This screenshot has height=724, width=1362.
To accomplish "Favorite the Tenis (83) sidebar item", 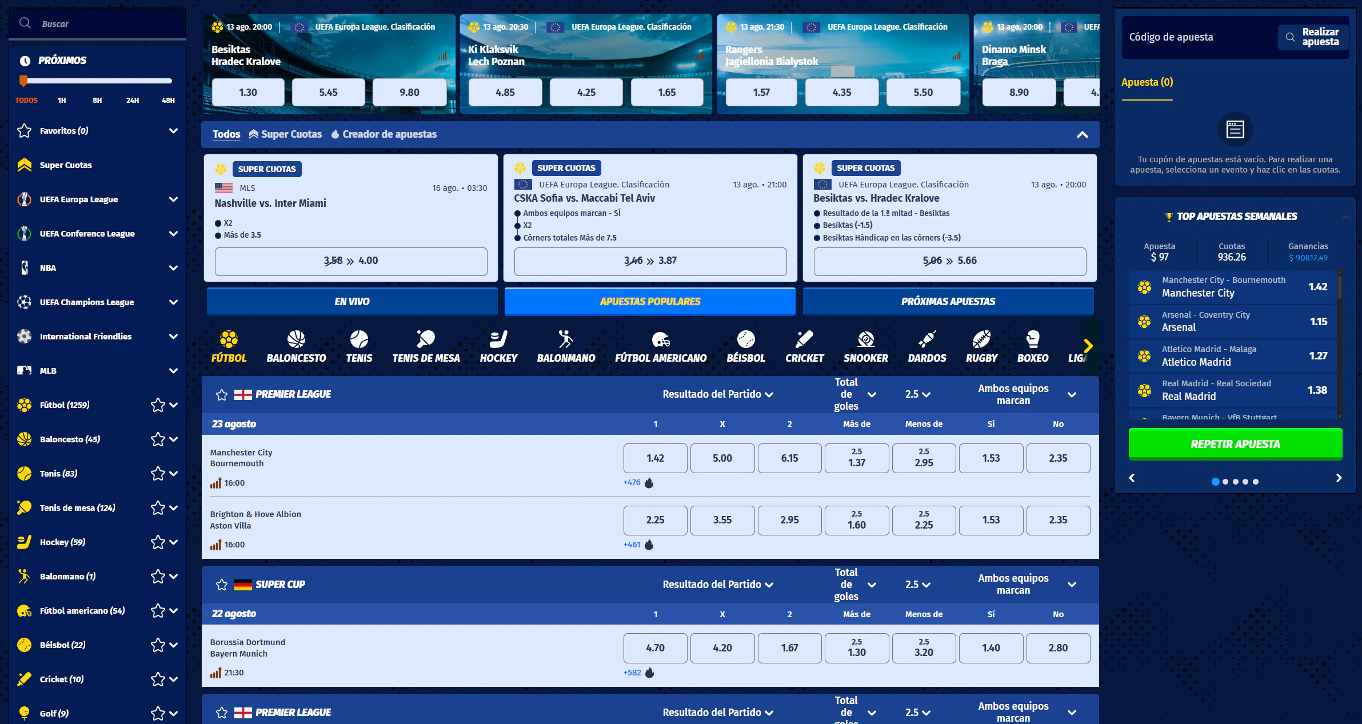I will pos(158,474).
